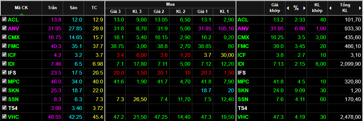Deselect the ICF checkbox

[4, 55]
